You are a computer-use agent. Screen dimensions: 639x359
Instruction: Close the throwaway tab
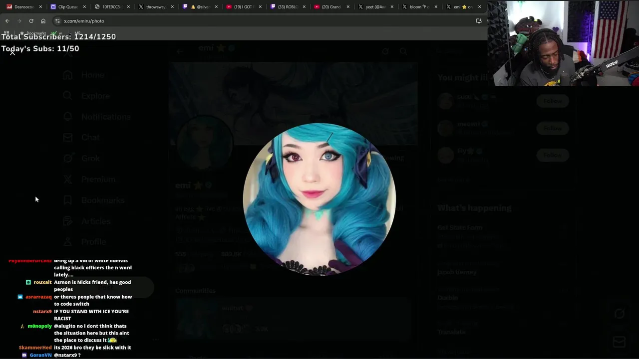(x=172, y=7)
